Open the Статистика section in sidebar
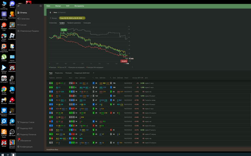Screen dimensions: 251x156 (x=24, y=19)
